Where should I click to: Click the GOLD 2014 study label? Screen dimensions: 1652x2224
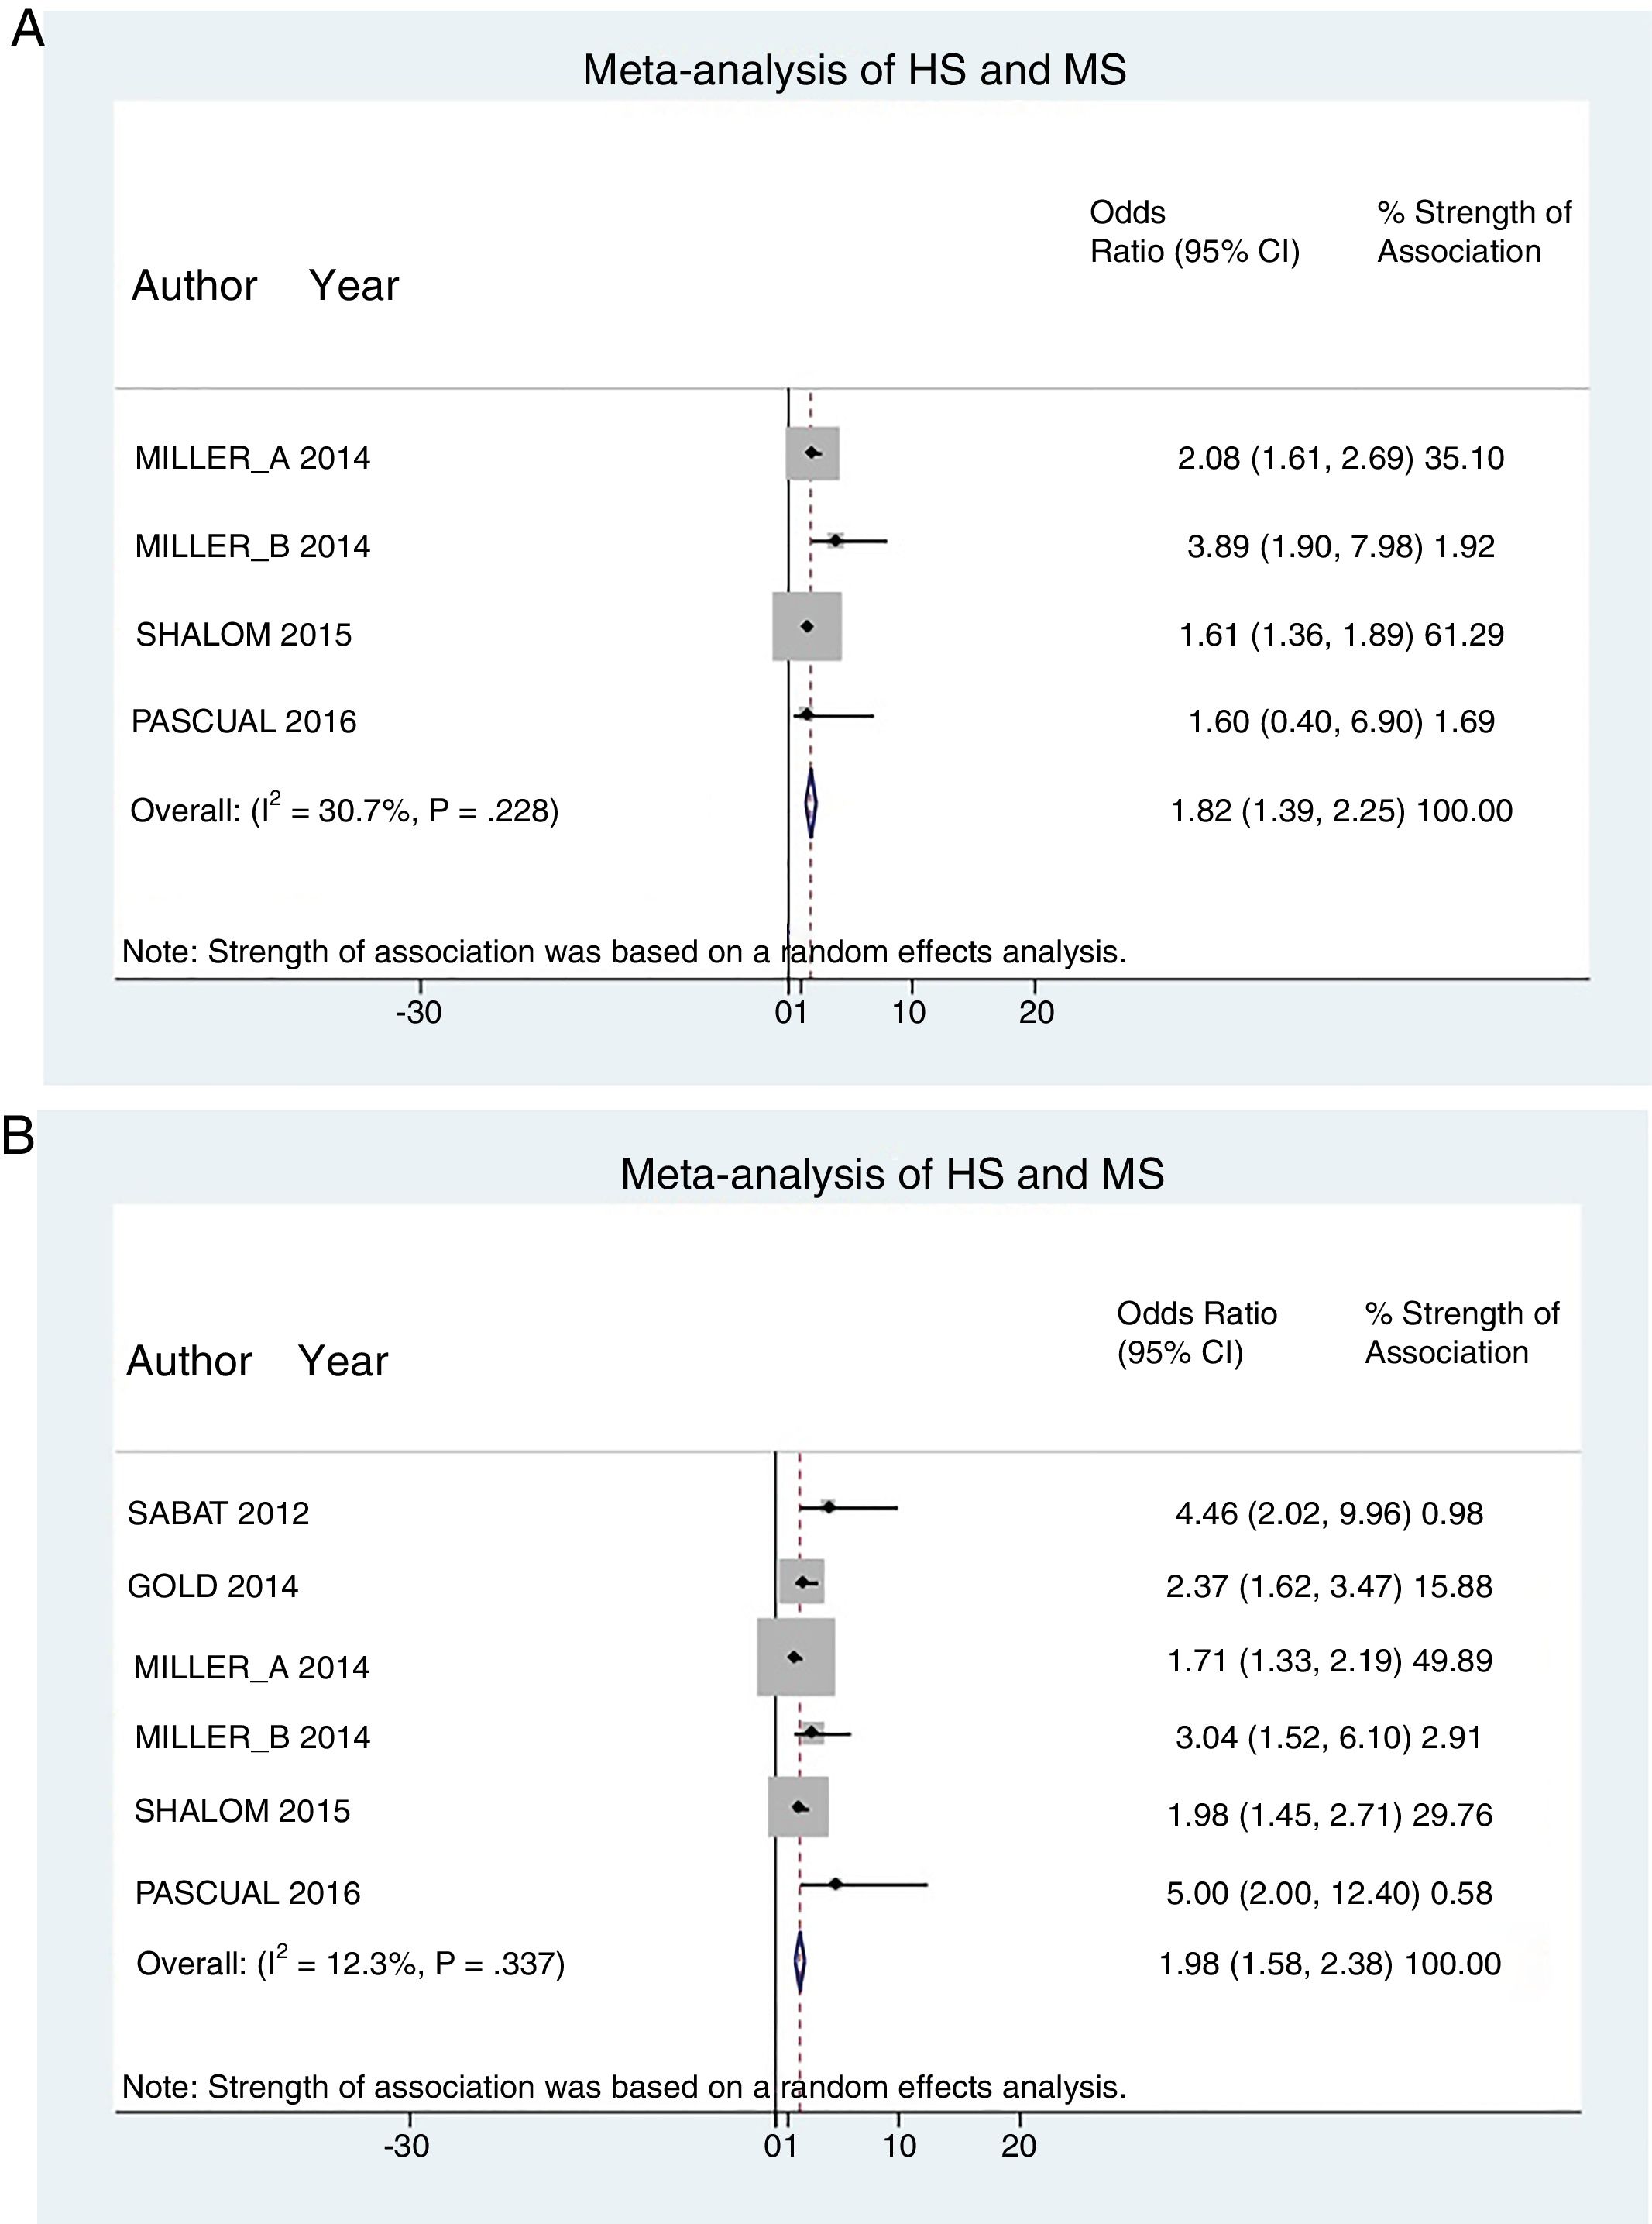pyautogui.click(x=213, y=1585)
